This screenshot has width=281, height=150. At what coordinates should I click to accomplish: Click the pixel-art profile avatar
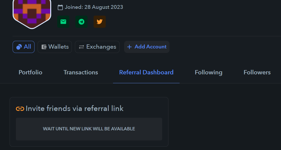click(32, 13)
